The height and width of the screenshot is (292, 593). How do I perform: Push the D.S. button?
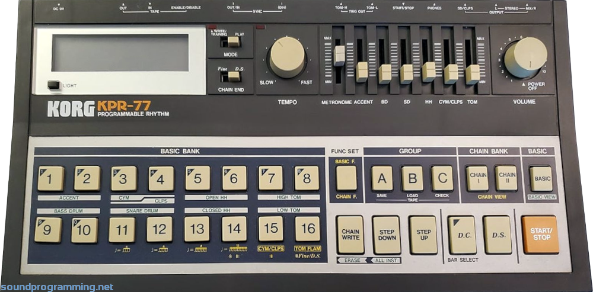point(498,235)
